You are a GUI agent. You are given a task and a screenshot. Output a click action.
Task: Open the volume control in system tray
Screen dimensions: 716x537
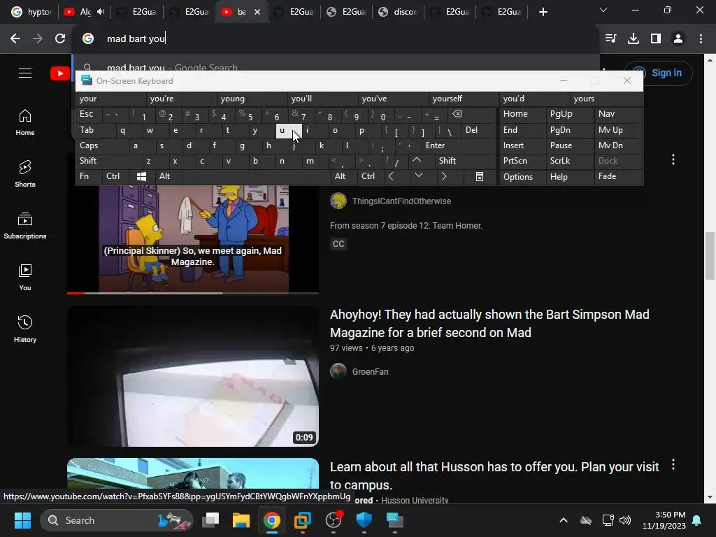[625, 520]
